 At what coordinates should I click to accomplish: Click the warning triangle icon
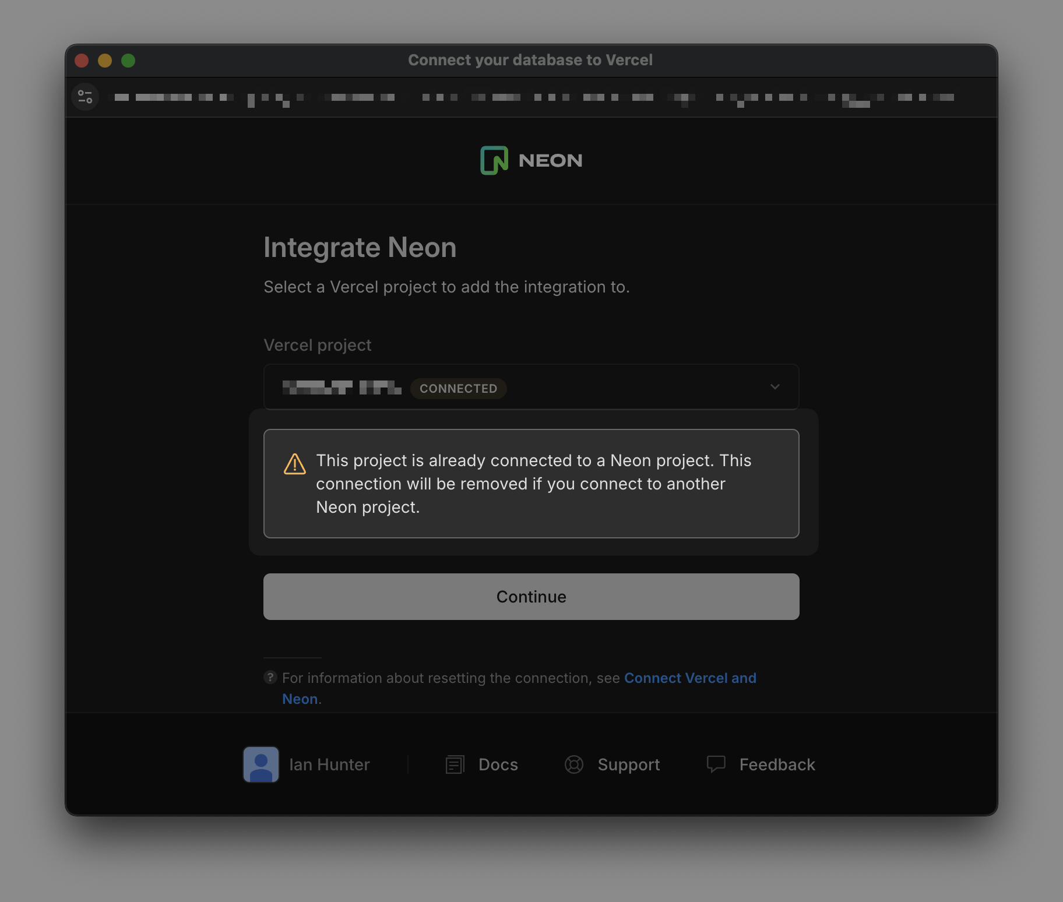pyautogui.click(x=295, y=464)
